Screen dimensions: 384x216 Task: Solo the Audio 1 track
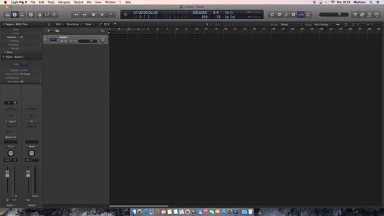65,41
